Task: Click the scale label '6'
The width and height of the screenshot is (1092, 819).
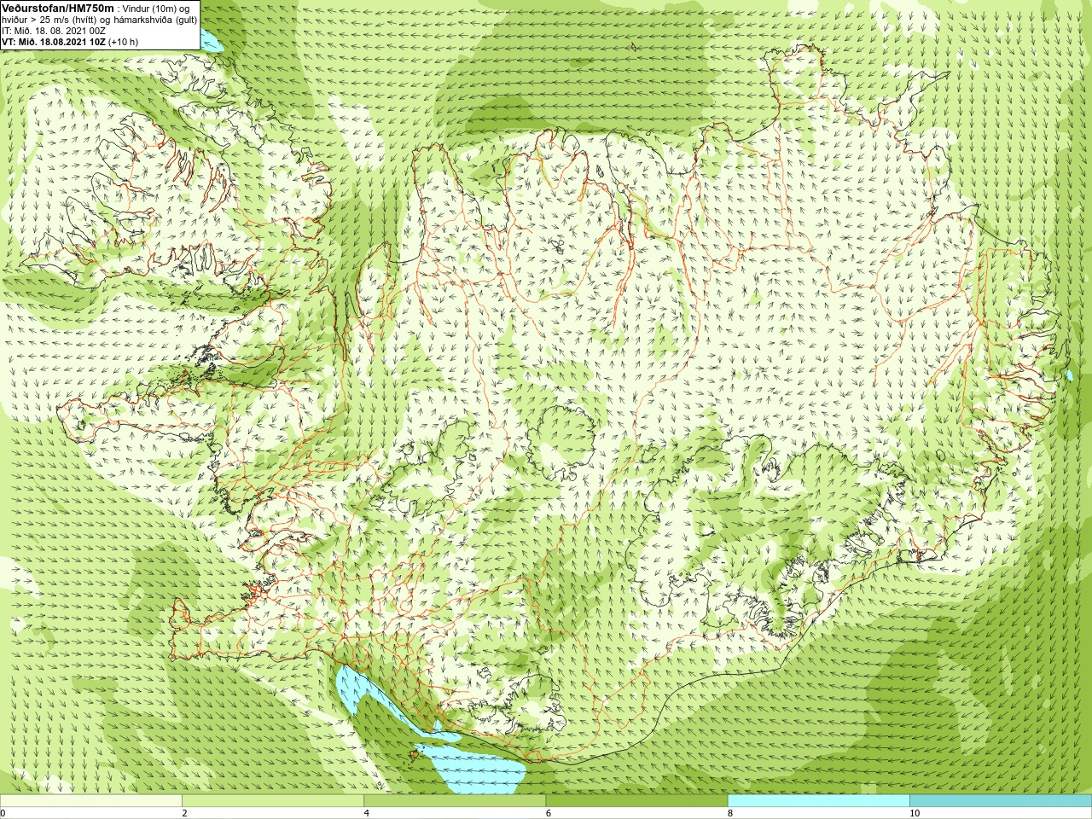Action: click(x=549, y=813)
